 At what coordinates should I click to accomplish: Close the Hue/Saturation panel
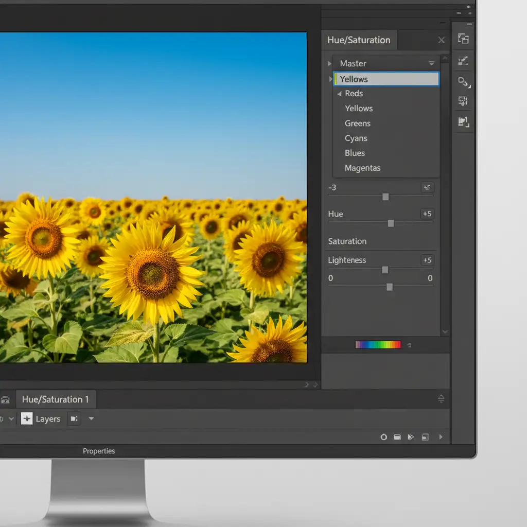[441, 40]
